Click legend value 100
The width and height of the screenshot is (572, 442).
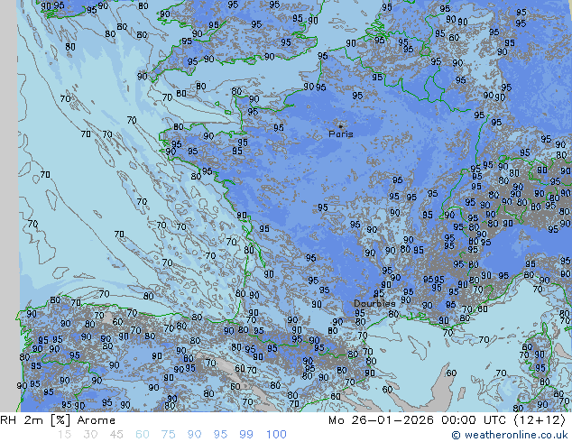click(276, 435)
